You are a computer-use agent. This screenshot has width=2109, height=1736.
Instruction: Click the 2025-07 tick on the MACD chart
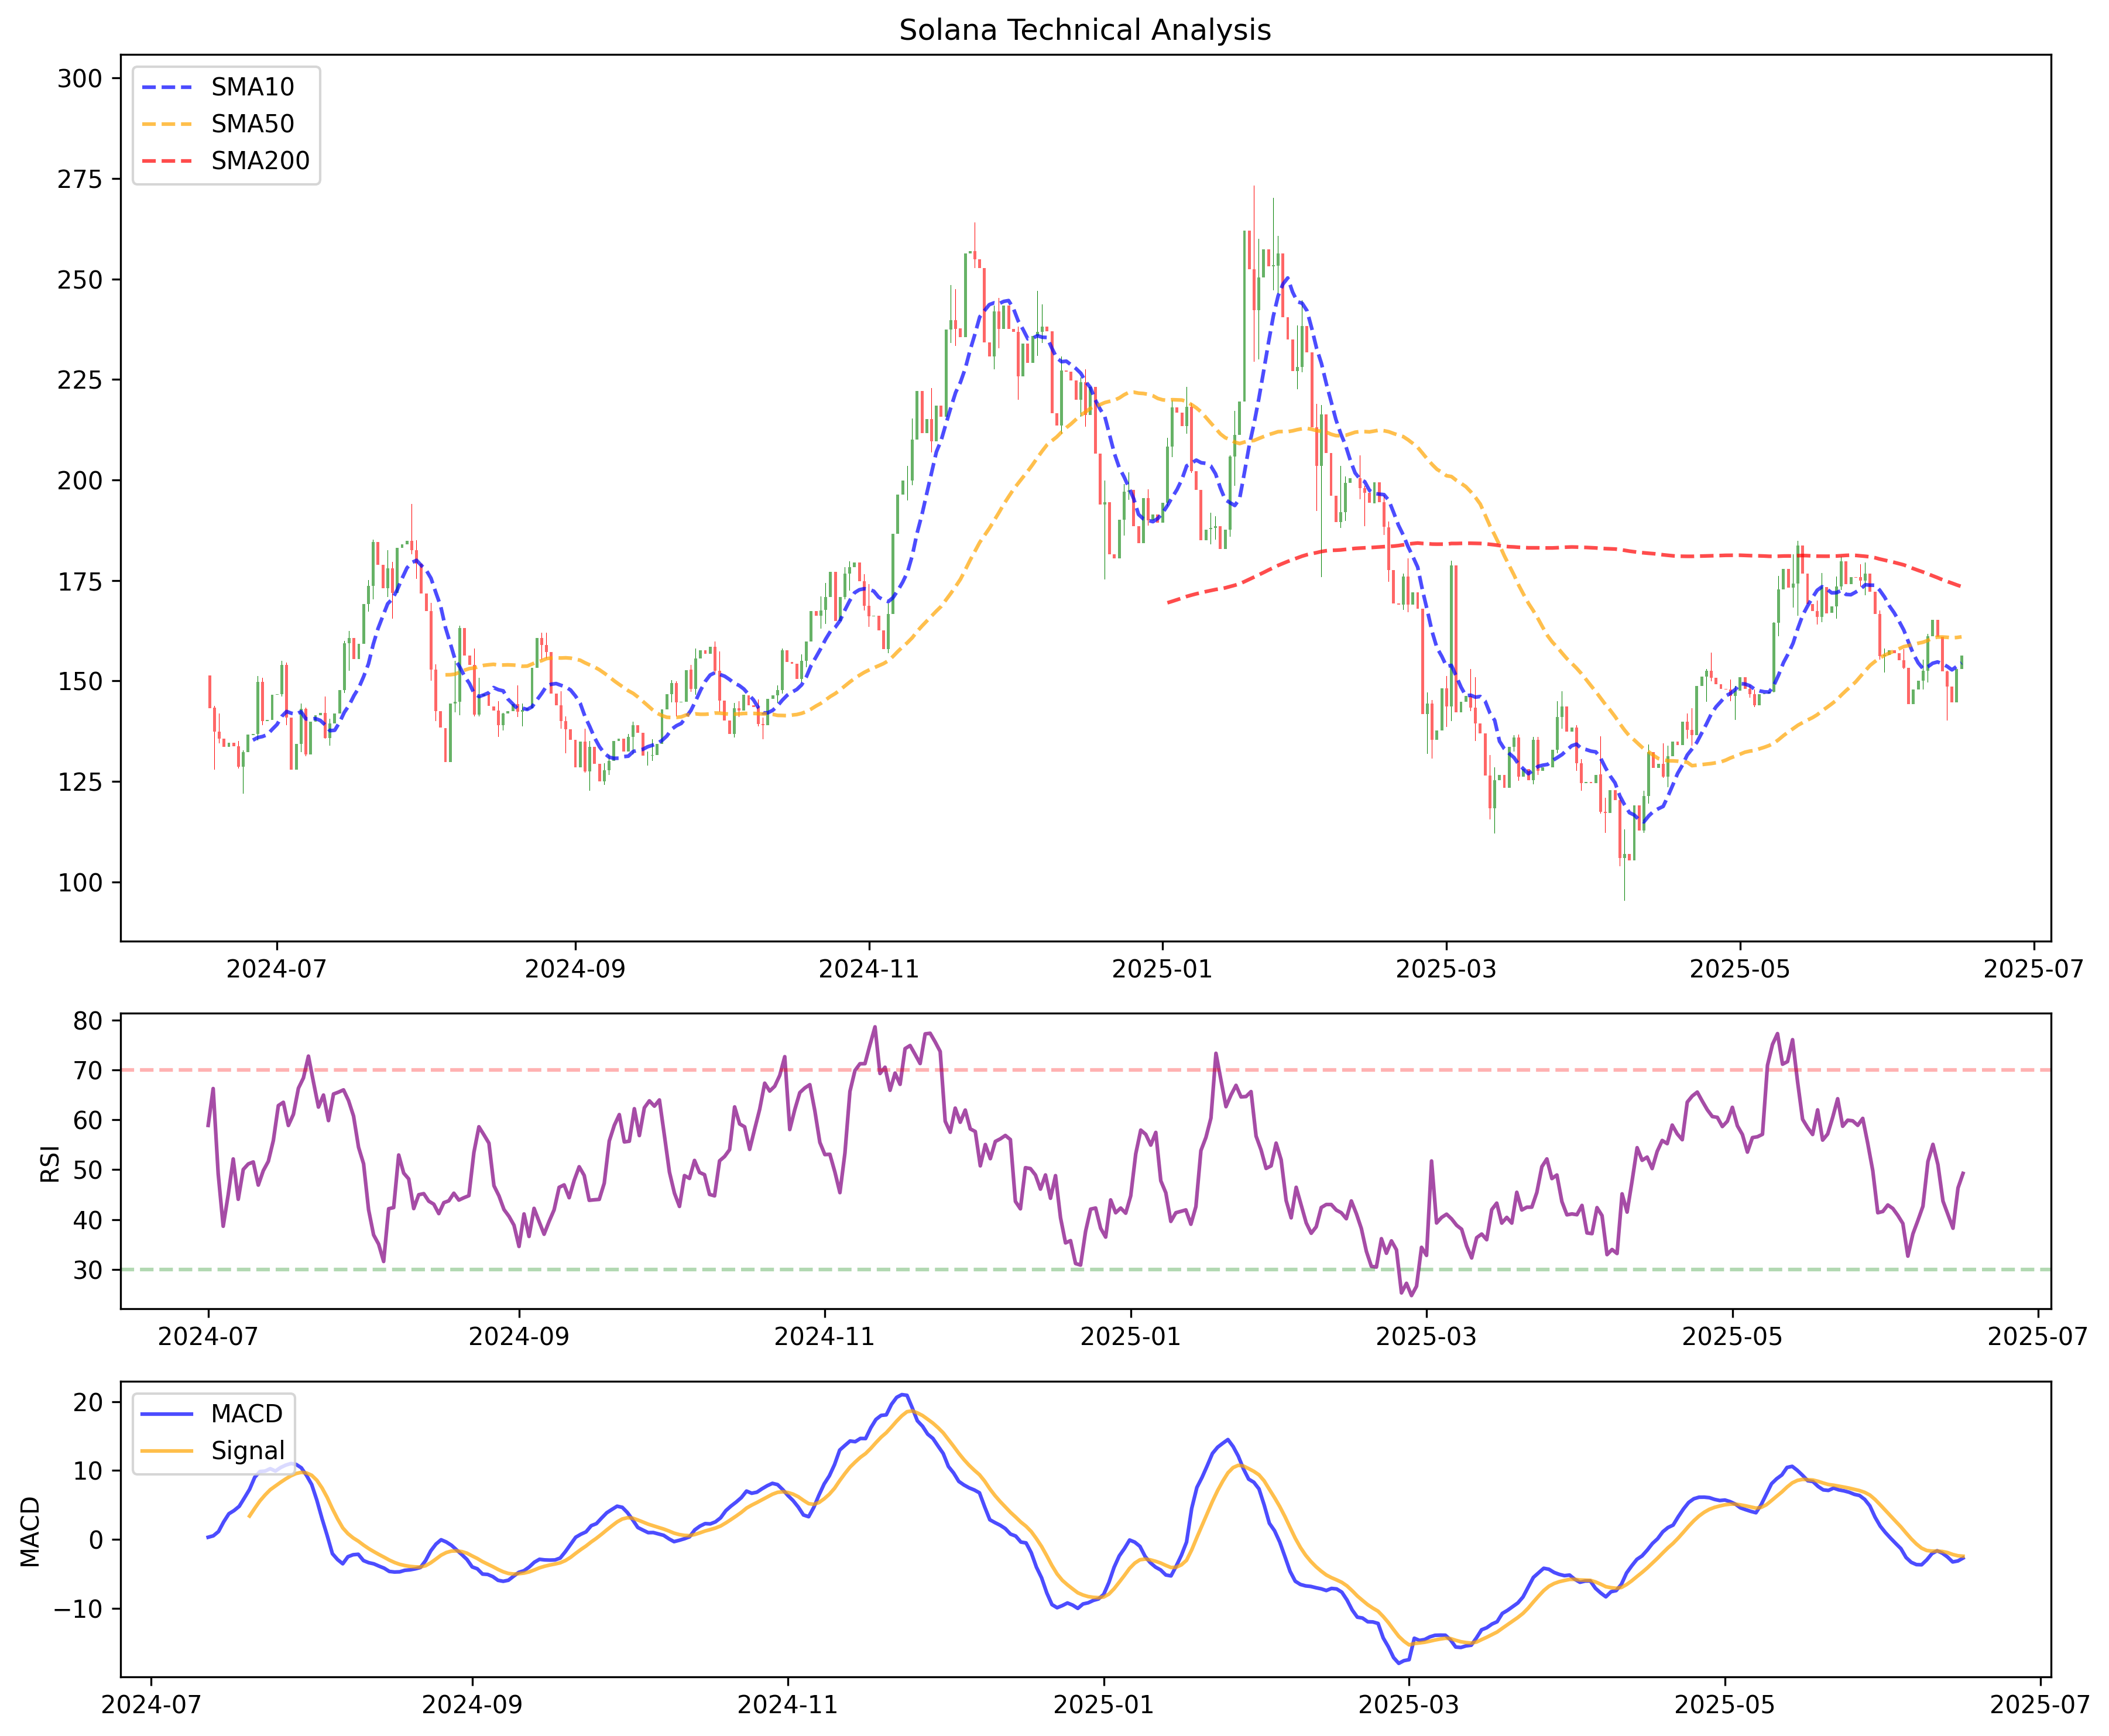[2040, 1704]
